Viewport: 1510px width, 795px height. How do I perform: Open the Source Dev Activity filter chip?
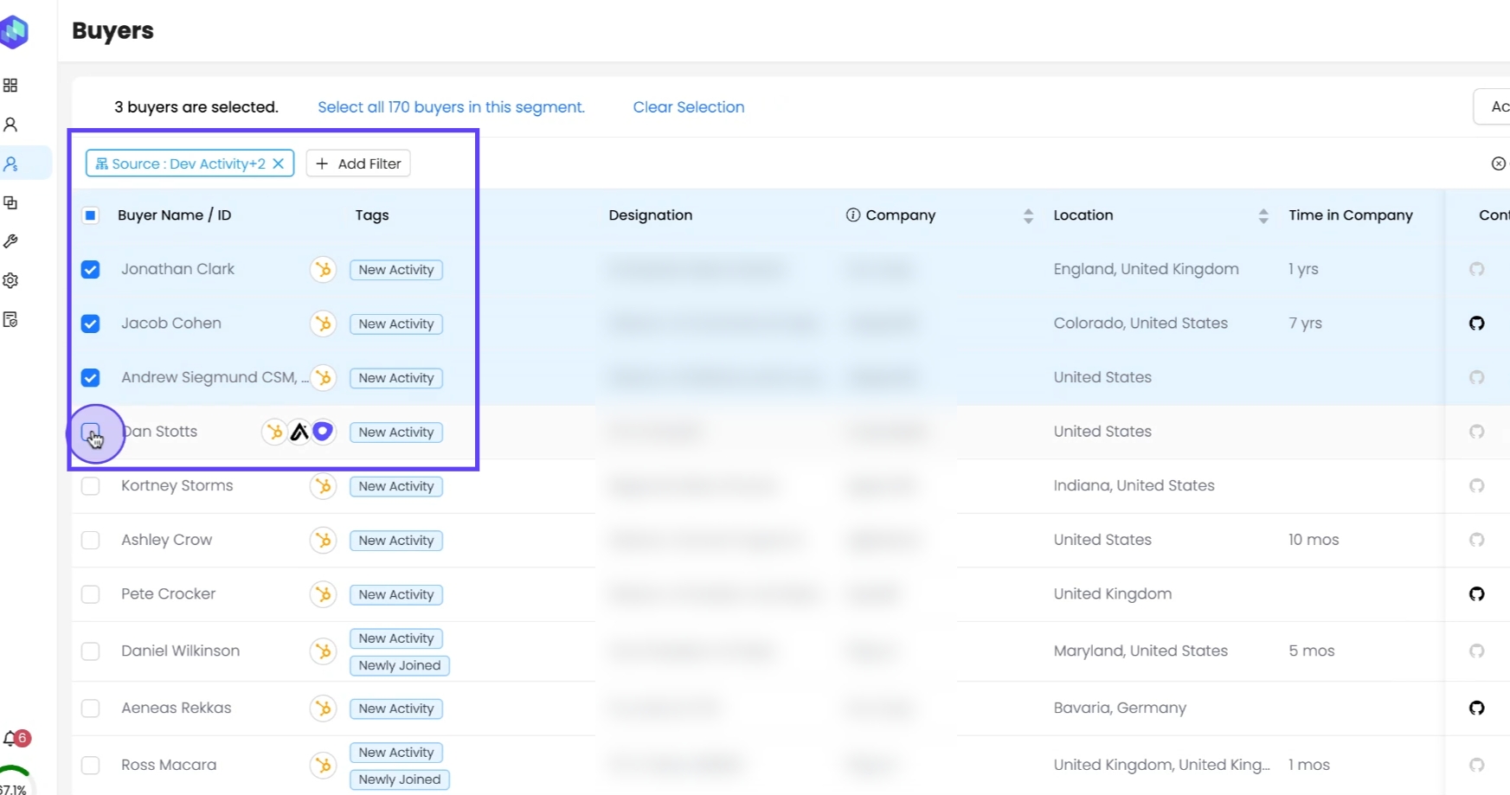pos(180,163)
